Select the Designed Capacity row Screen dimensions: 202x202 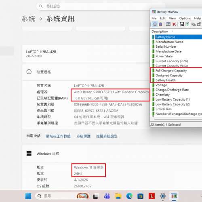[177, 76]
